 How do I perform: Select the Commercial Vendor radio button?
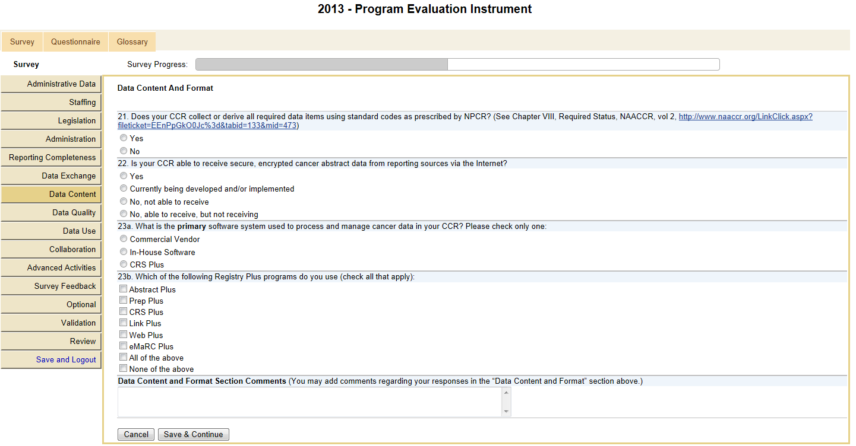(124, 238)
